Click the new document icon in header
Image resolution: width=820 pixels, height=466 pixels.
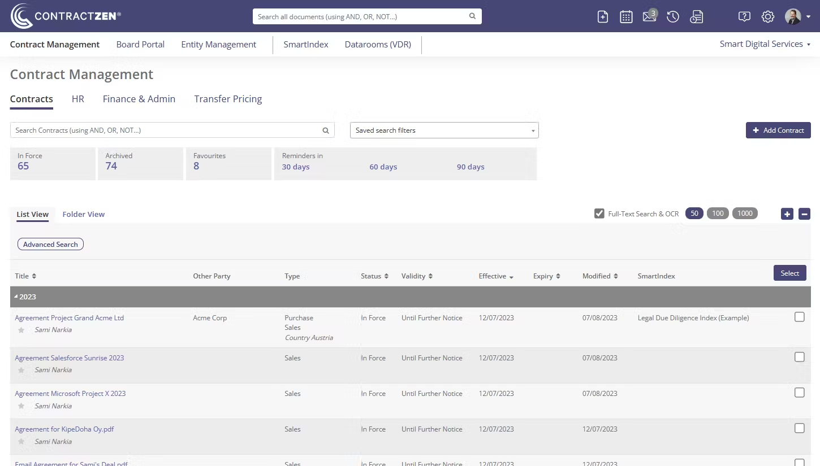click(603, 17)
